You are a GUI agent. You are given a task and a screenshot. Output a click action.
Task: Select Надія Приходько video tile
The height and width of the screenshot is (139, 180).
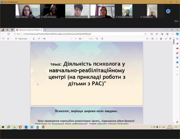pyautogui.click(x=53, y=11)
